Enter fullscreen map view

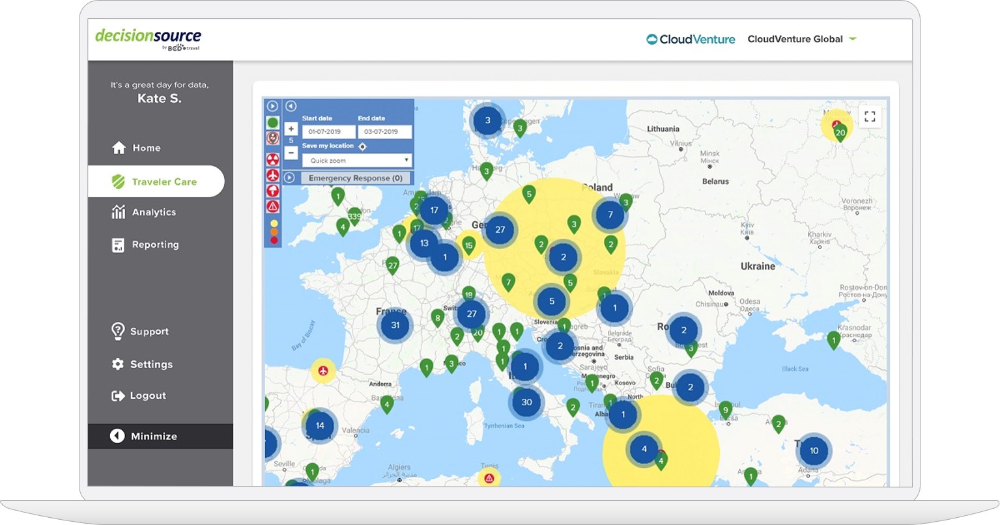[x=870, y=116]
